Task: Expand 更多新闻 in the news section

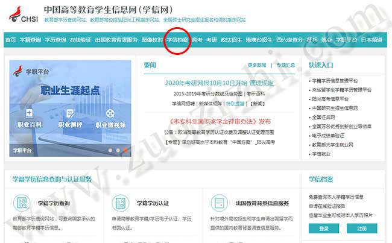Action: [x=257, y=65]
